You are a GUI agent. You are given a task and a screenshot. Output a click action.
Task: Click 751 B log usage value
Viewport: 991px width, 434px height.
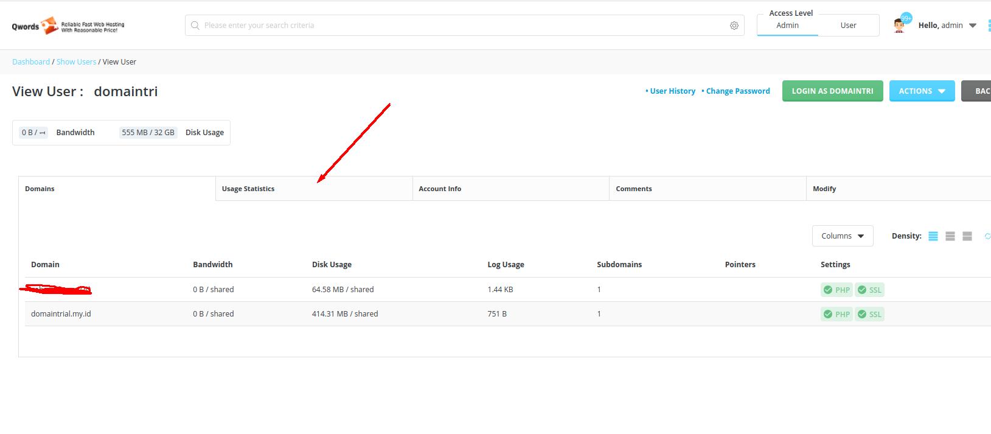tap(497, 313)
